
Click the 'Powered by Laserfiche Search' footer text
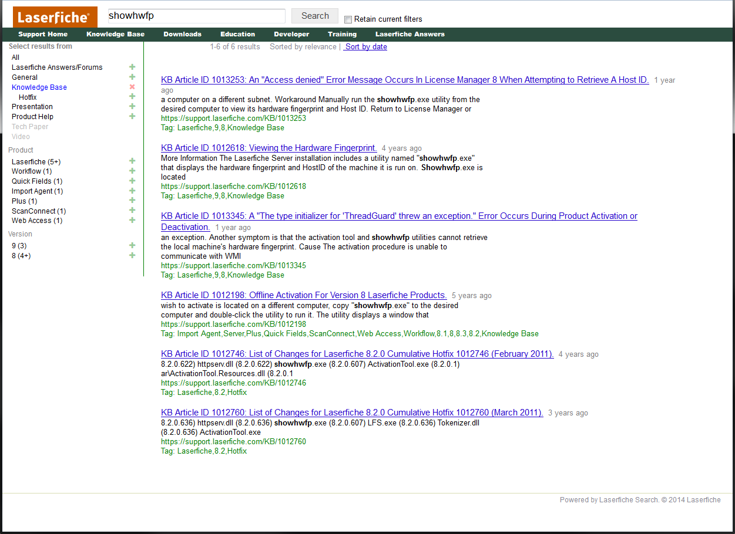pyautogui.click(x=640, y=500)
